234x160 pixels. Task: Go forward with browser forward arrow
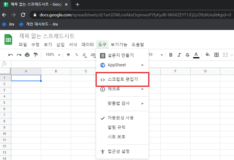point(14,15)
